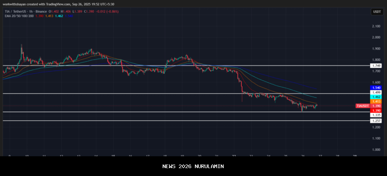The width and height of the screenshot is (387, 176).
Task: Click the orange 1.413 EMA price tag
Action: point(376,102)
